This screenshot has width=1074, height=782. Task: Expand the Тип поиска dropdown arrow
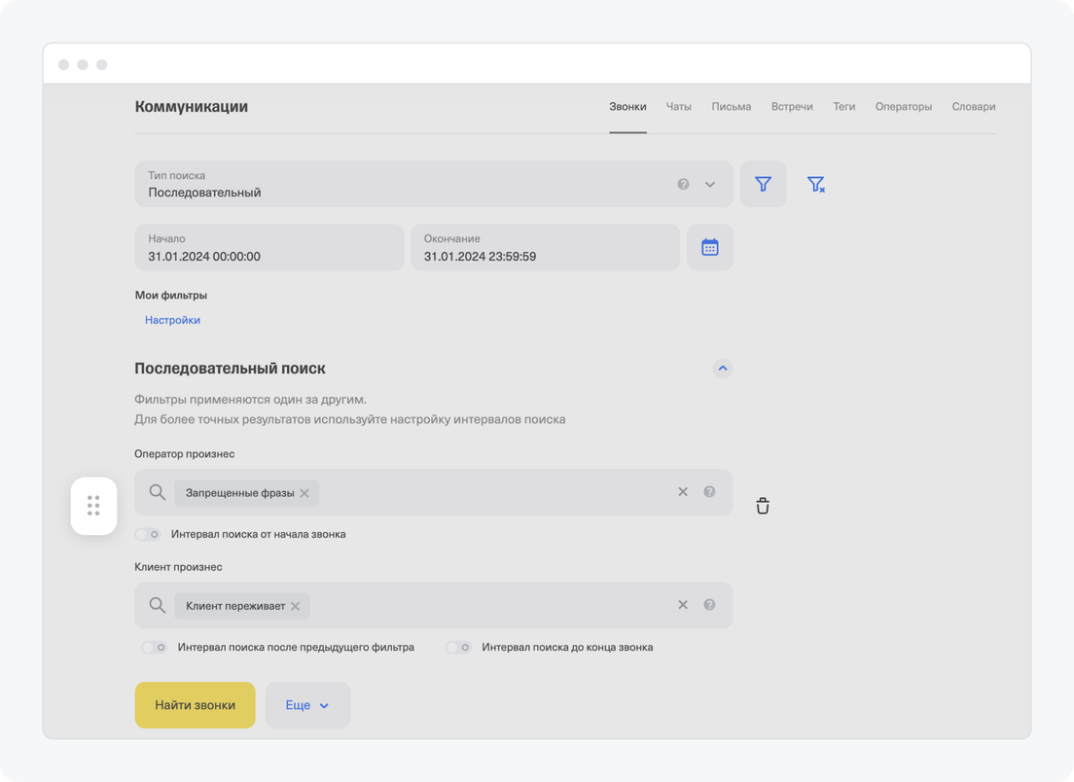pyautogui.click(x=710, y=184)
